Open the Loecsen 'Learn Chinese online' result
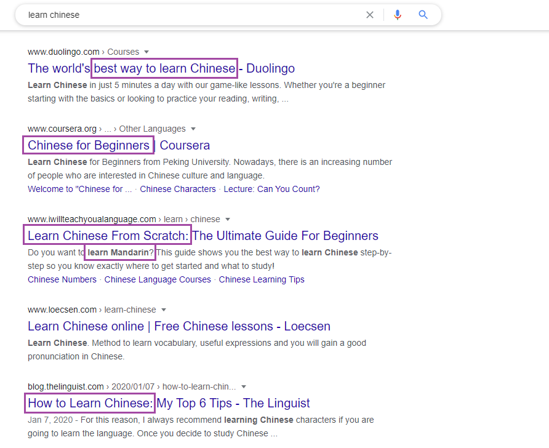Viewport: 549px width, 448px height. click(x=179, y=326)
